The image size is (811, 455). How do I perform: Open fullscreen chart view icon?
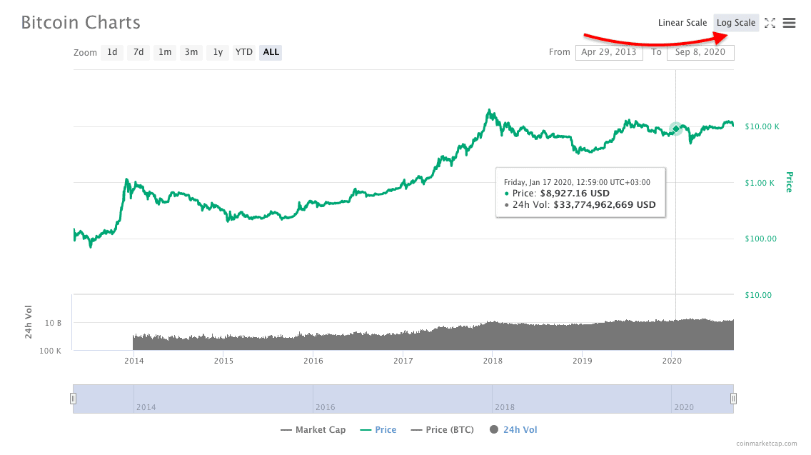pyautogui.click(x=770, y=23)
